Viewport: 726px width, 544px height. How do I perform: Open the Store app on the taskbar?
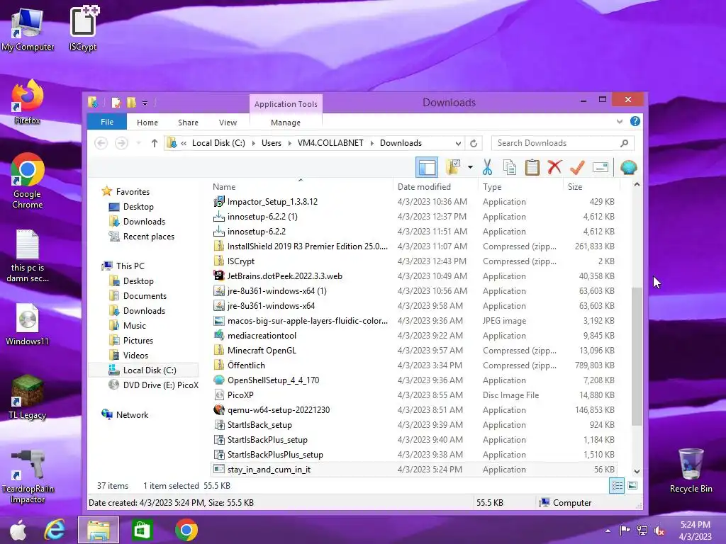pyautogui.click(x=142, y=530)
